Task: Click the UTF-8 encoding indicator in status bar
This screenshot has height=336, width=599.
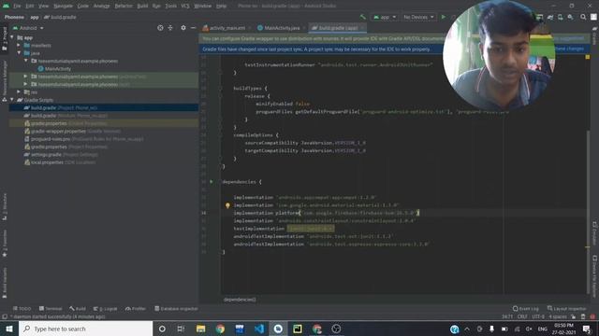Action: 538,316
